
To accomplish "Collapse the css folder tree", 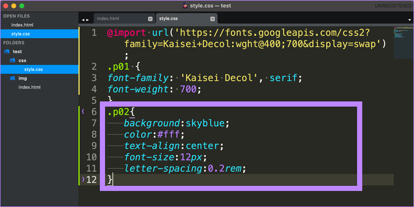I will tap(13, 61).
